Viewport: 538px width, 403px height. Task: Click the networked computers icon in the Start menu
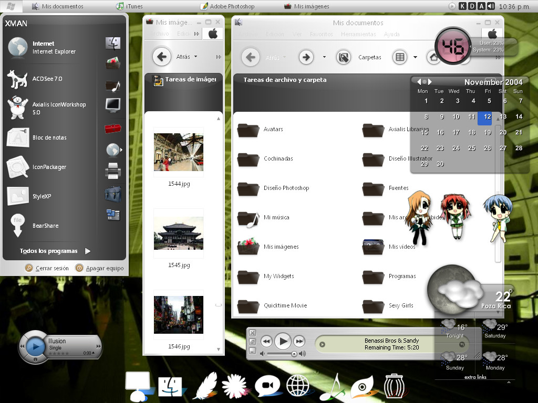[113, 215]
